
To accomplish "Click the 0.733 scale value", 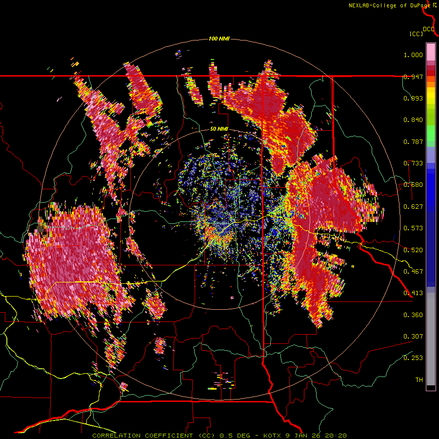I will pos(413,163).
